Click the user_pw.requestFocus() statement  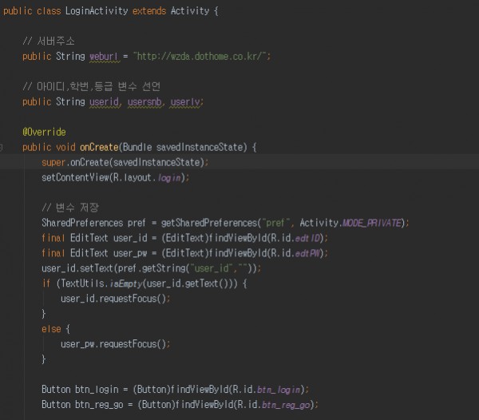point(116,344)
